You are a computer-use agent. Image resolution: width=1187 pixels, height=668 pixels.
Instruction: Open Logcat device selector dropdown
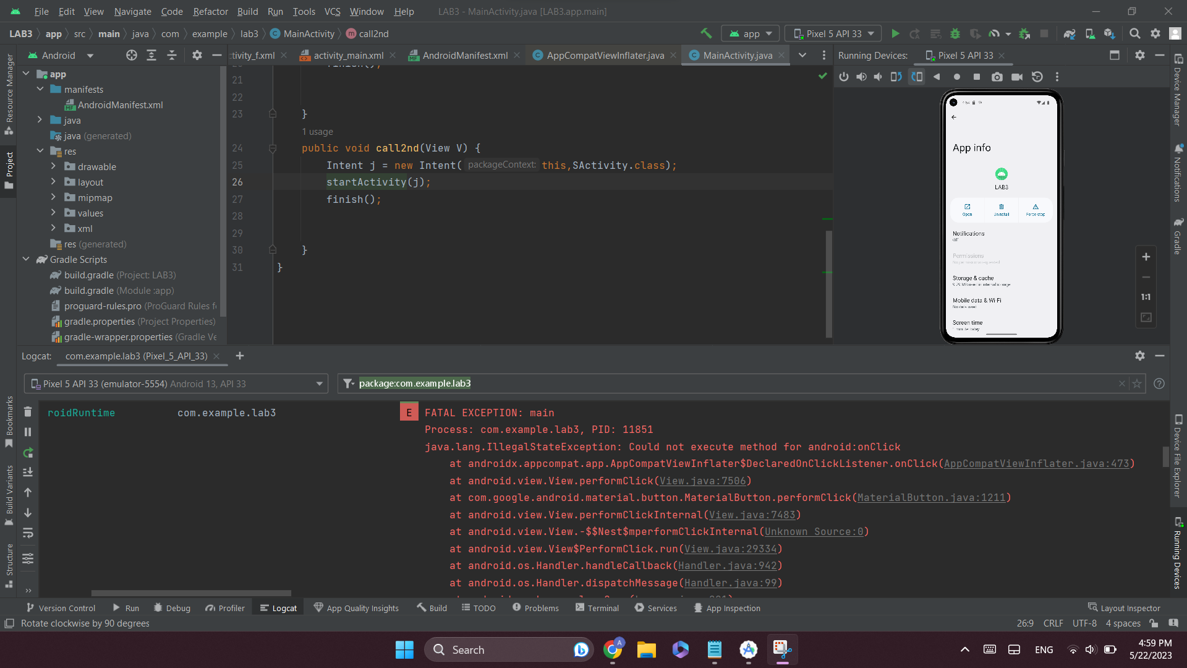pyautogui.click(x=176, y=383)
